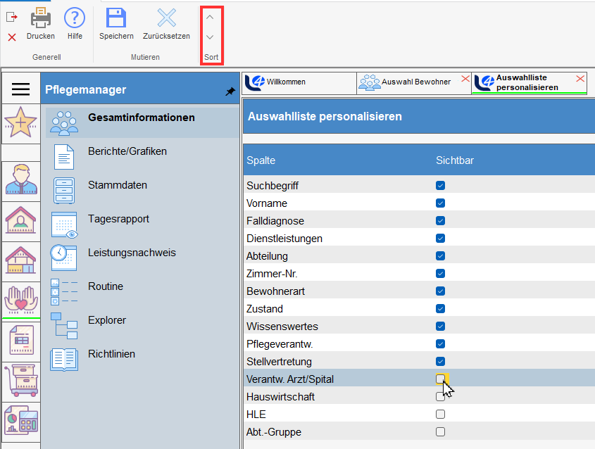The width and height of the screenshot is (595, 449).
Task: Click the Zurücksetzen reset icon
Action: tap(166, 18)
